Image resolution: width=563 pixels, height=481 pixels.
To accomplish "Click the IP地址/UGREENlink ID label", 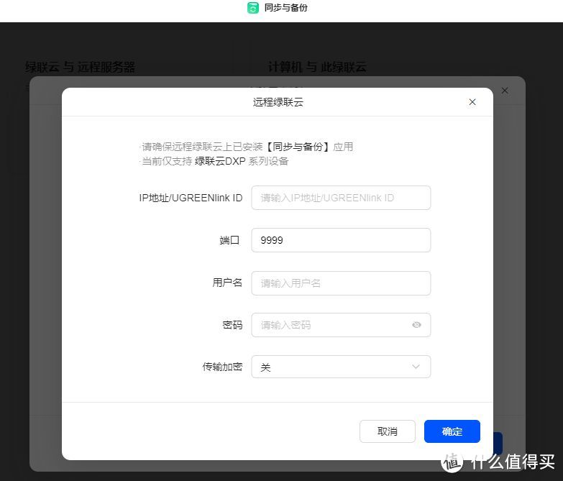I will click(x=191, y=198).
